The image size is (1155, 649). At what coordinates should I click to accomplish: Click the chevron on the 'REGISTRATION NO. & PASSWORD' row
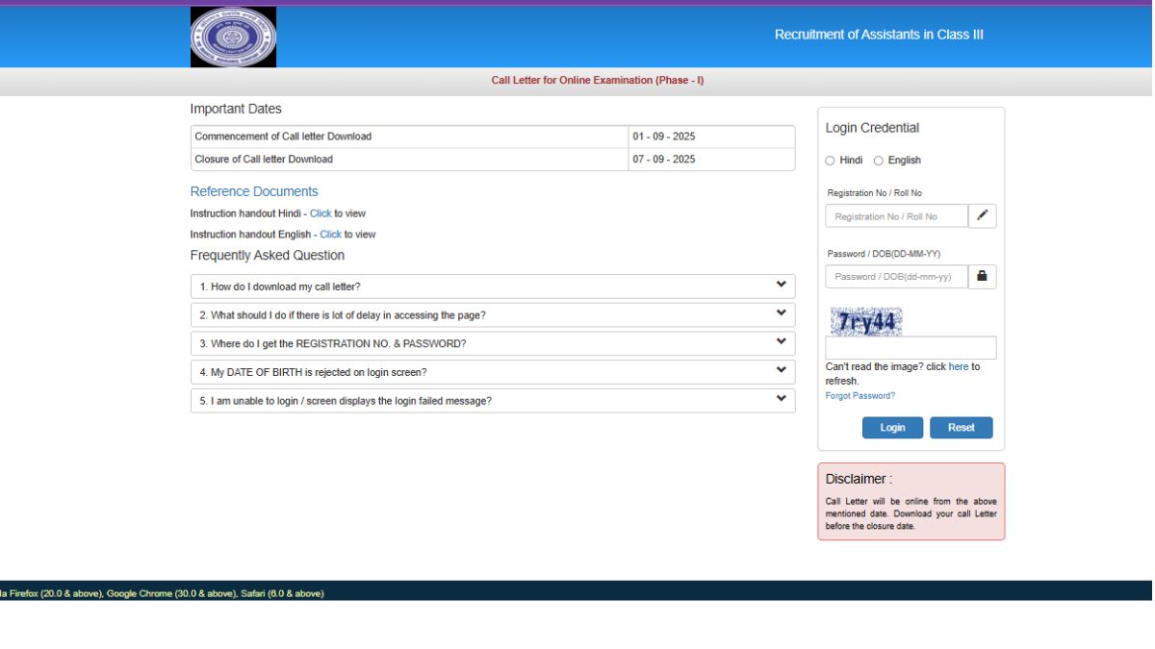(781, 341)
